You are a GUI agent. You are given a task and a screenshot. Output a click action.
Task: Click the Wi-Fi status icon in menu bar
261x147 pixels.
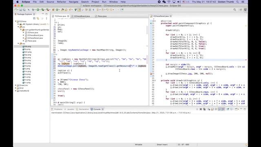169,2
